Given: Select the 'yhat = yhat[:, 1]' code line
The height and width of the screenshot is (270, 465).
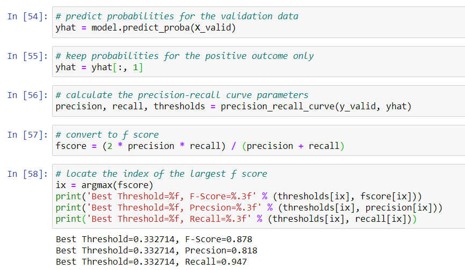Looking at the screenshot, I should point(99,67).
